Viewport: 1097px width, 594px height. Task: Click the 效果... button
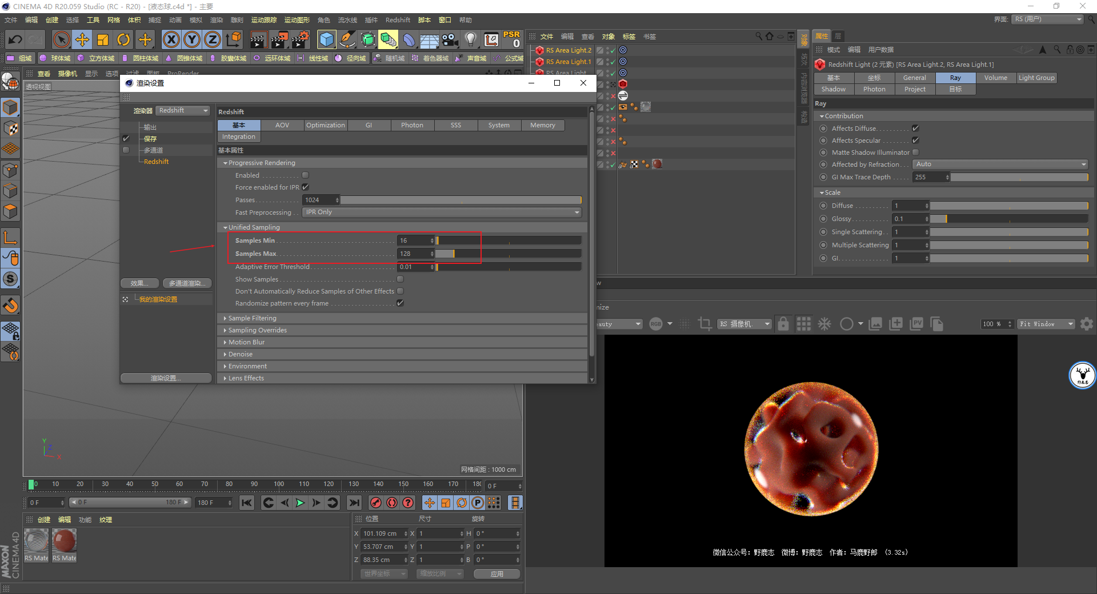pyautogui.click(x=139, y=283)
